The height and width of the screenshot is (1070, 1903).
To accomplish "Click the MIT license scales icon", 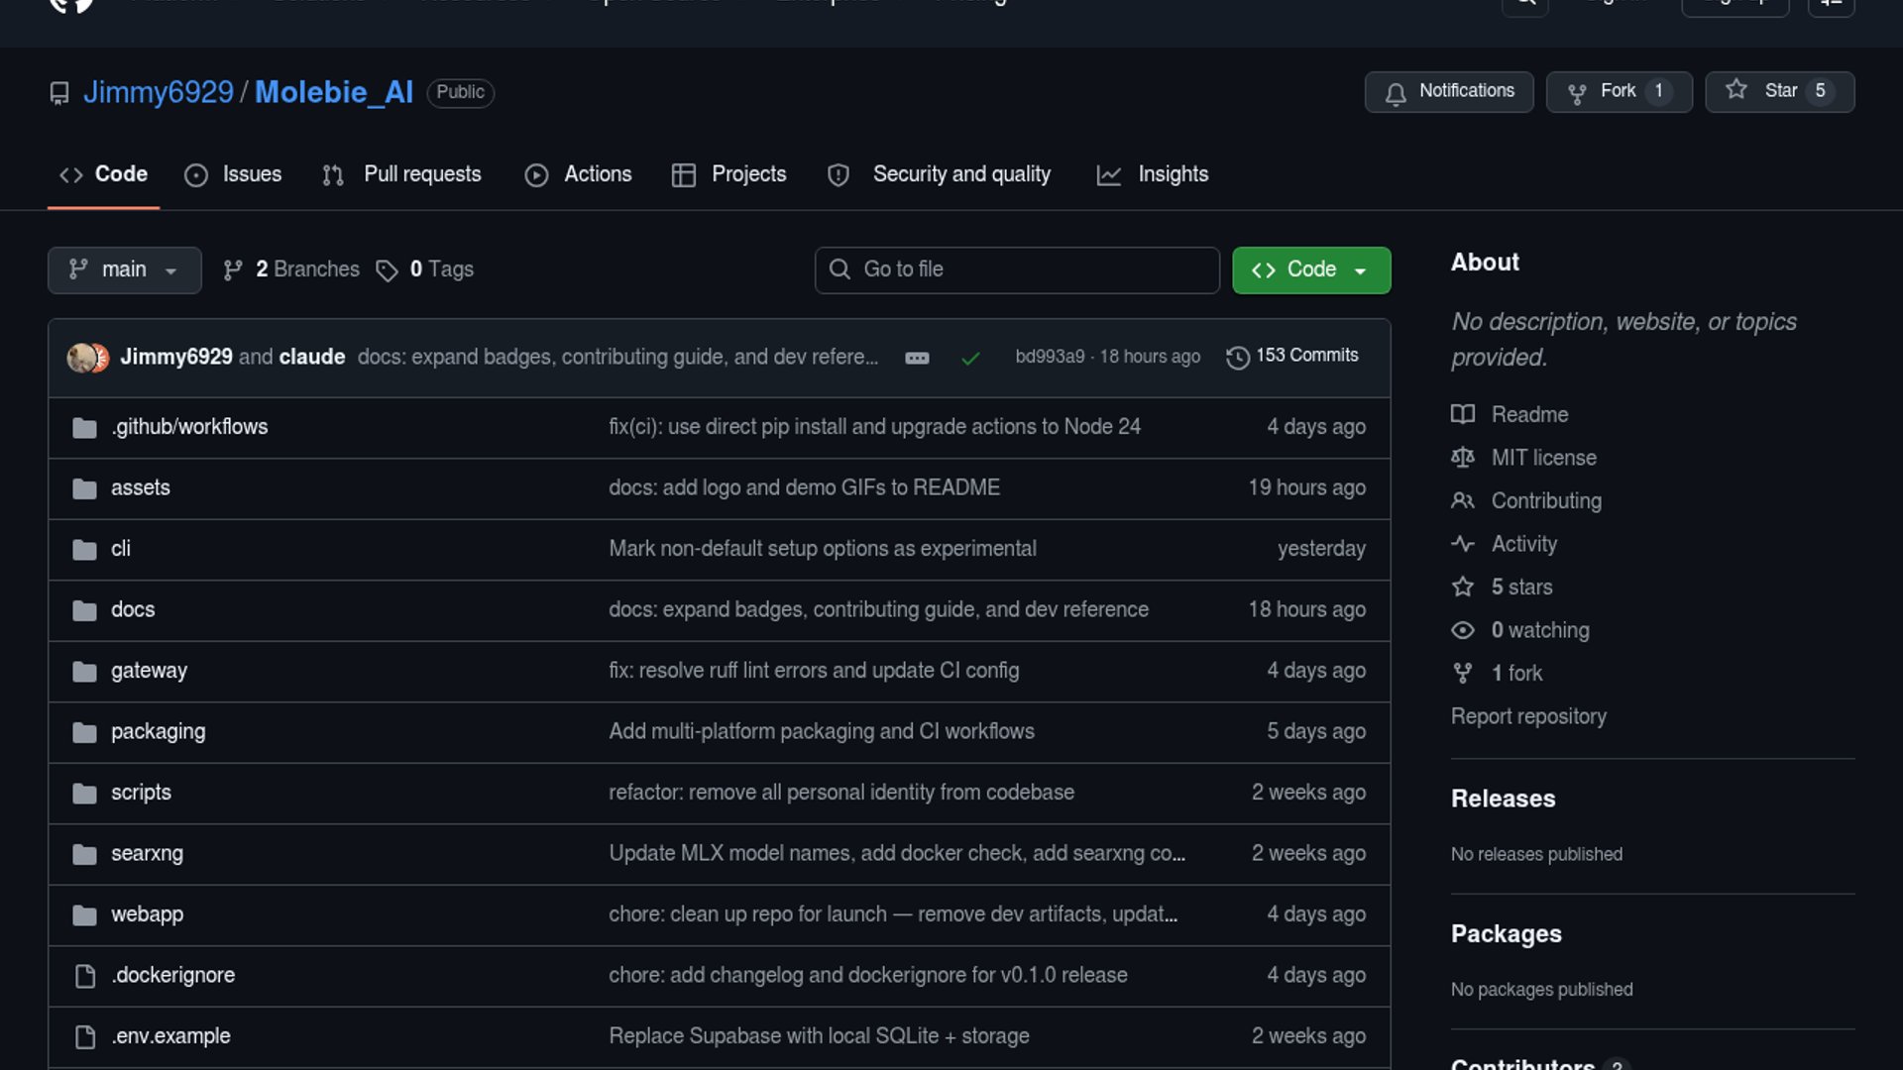I will pyautogui.click(x=1463, y=458).
